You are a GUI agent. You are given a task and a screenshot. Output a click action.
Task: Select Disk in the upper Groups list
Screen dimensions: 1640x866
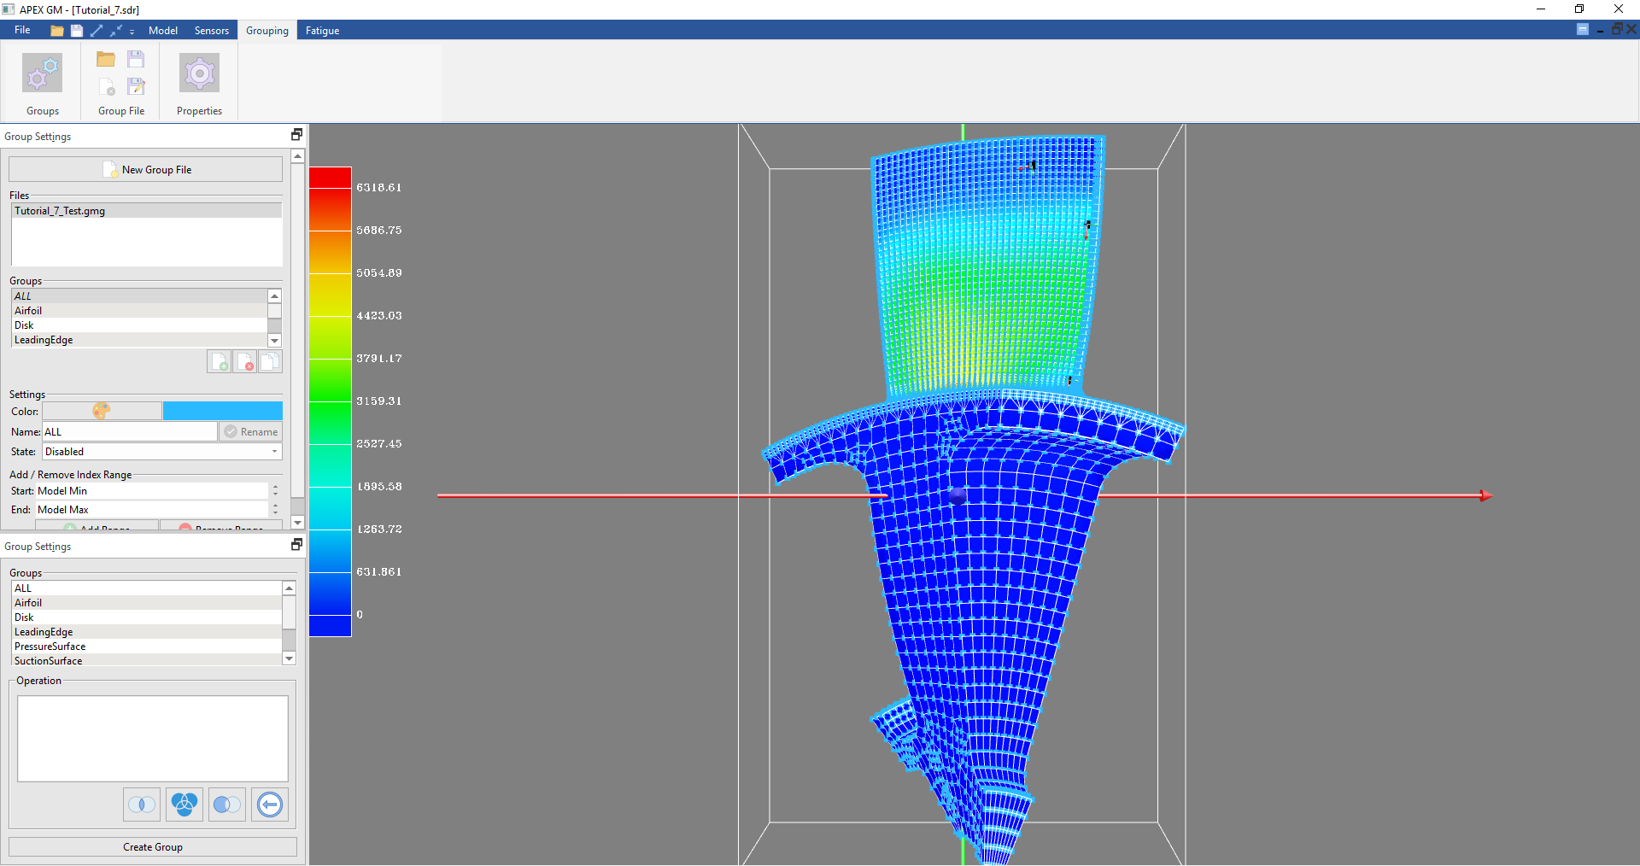(x=140, y=325)
